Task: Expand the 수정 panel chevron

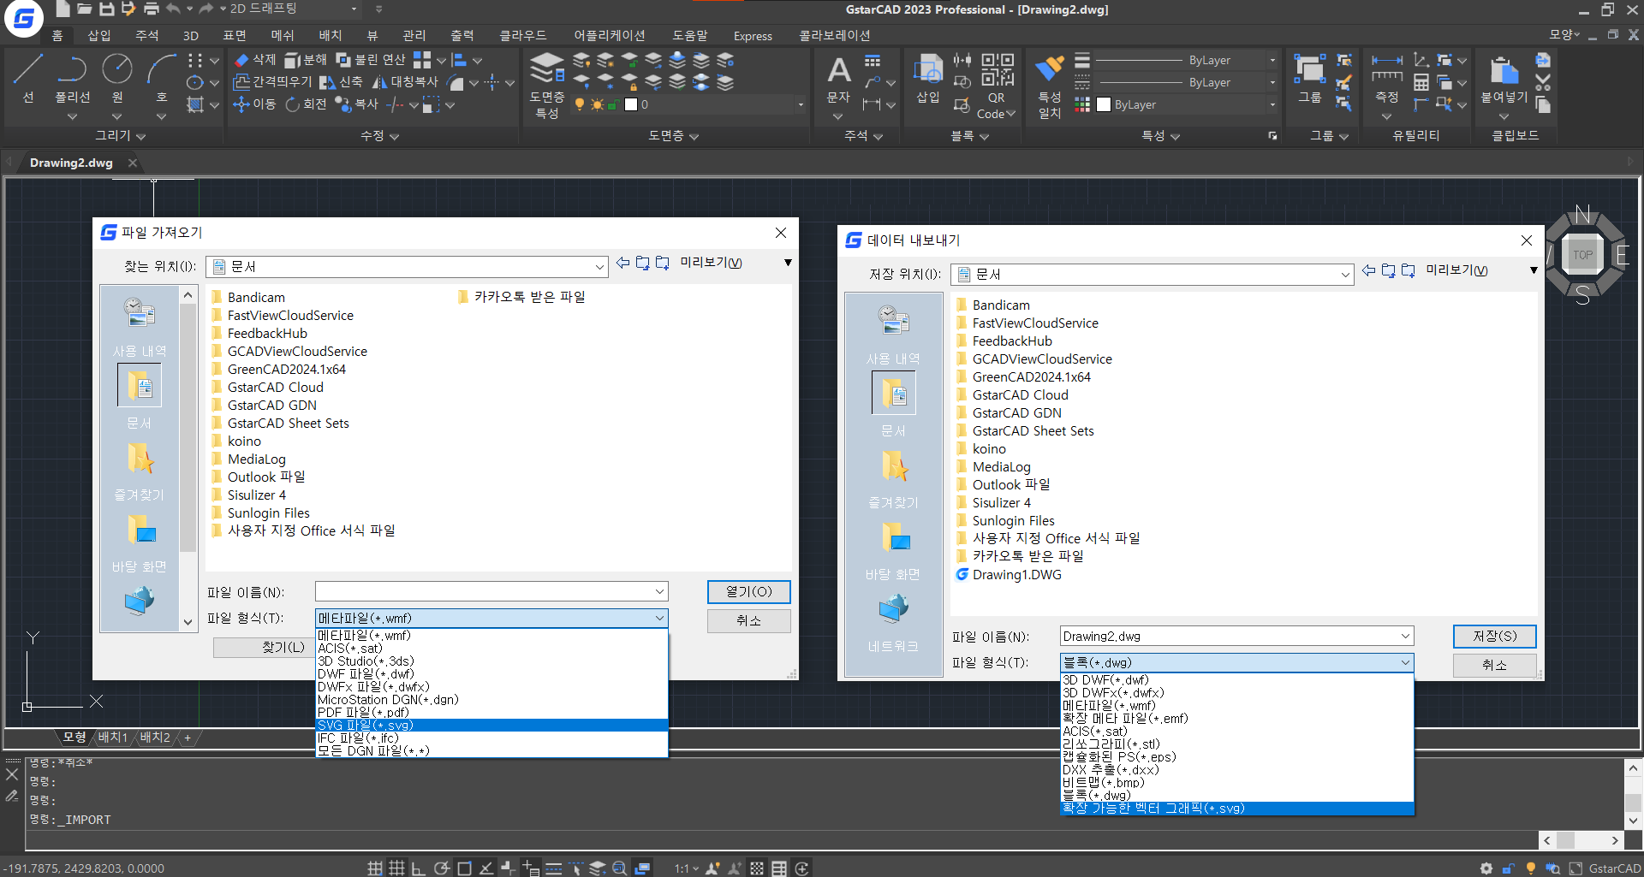Action: point(394,136)
